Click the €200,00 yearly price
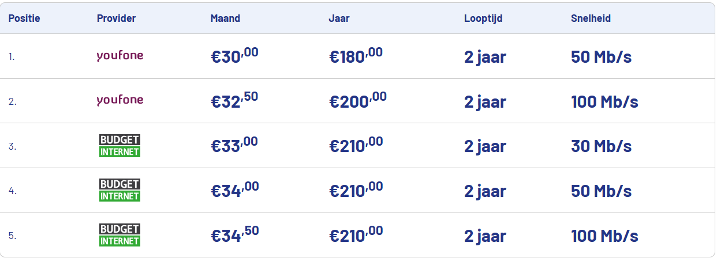Screen dimensions: 717x258 pyautogui.click(x=358, y=100)
